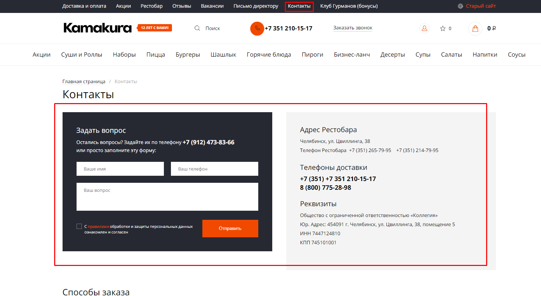Open Бизнес-ланч category
This screenshot has height=296, width=541.
tap(352, 55)
